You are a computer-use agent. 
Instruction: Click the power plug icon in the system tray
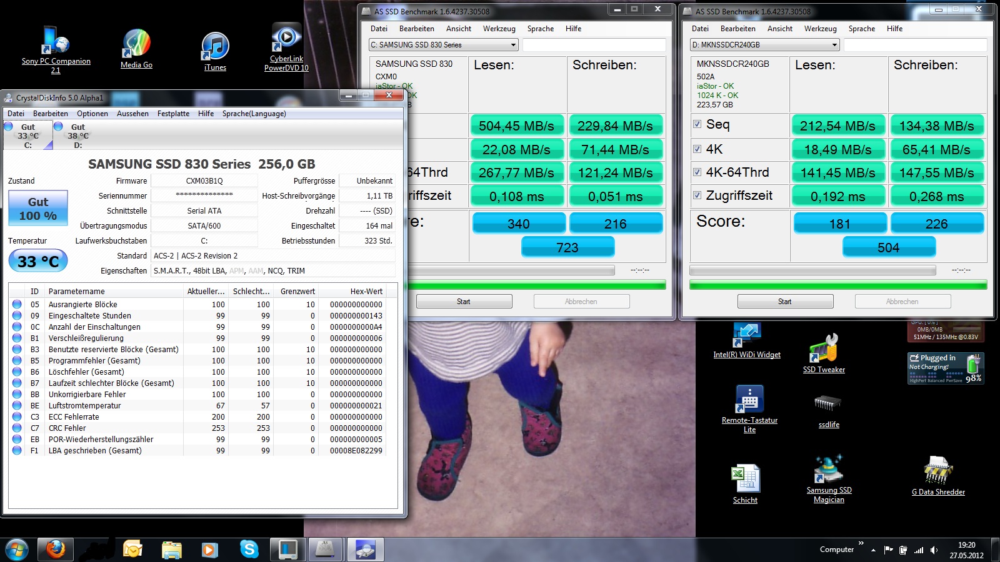[903, 550]
